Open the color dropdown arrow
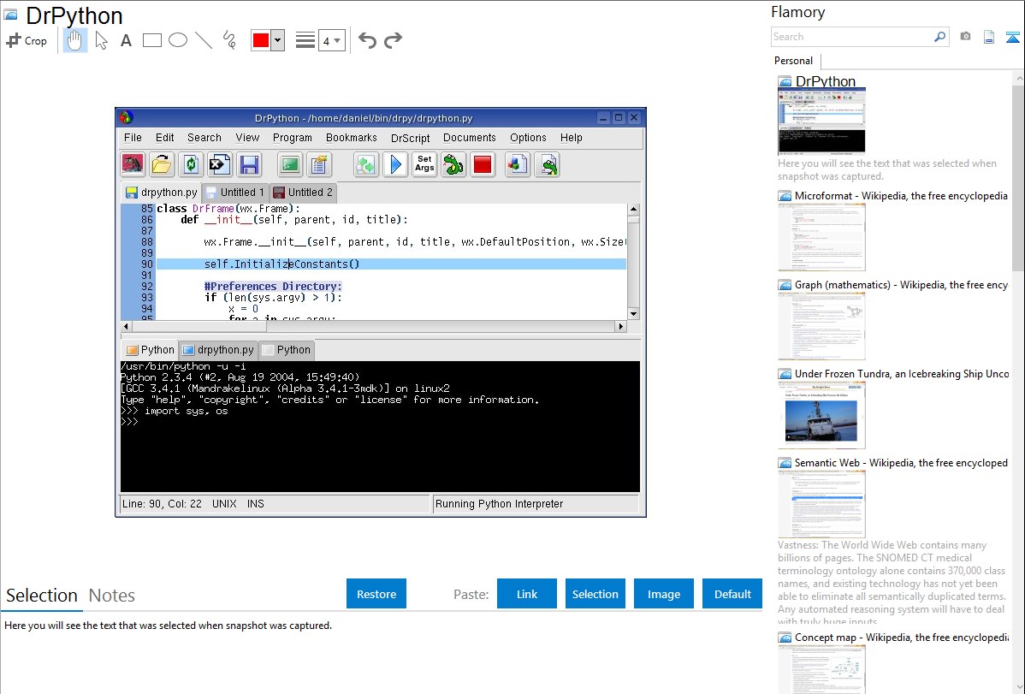Image resolution: width=1025 pixels, height=694 pixels. point(277,40)
